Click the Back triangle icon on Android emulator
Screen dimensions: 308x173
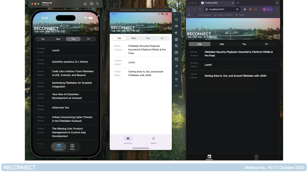click(x=176, y=66)
